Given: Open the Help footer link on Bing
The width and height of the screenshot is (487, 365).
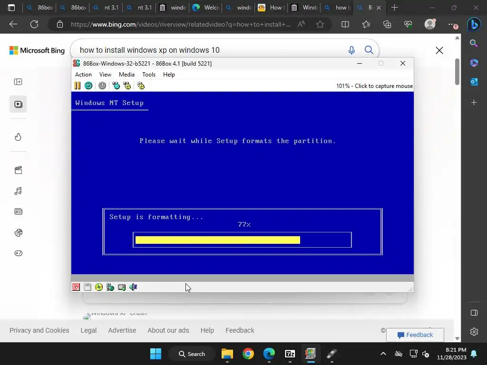Looking at the screenshot, I should click(x=207, y=330).
